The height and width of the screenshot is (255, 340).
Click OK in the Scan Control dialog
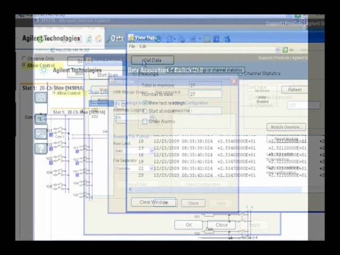tap(189, 225)
